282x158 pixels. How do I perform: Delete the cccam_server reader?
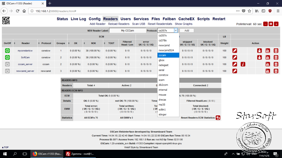point(276,64)
